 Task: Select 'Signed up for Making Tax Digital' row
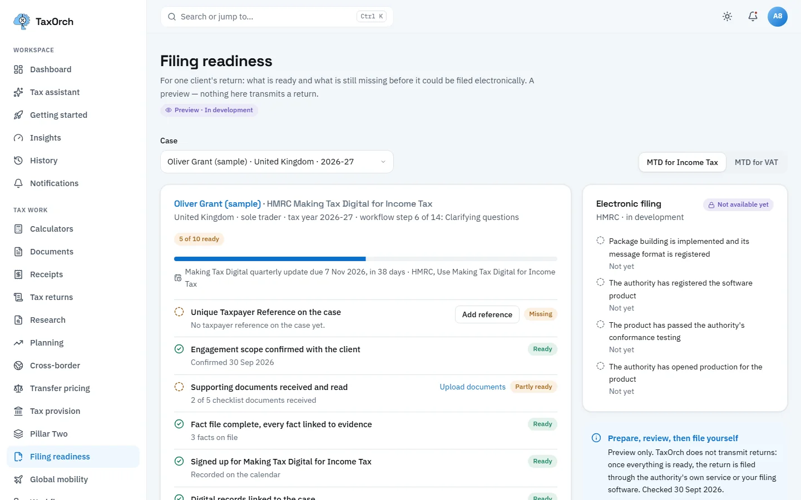point(365,468)
